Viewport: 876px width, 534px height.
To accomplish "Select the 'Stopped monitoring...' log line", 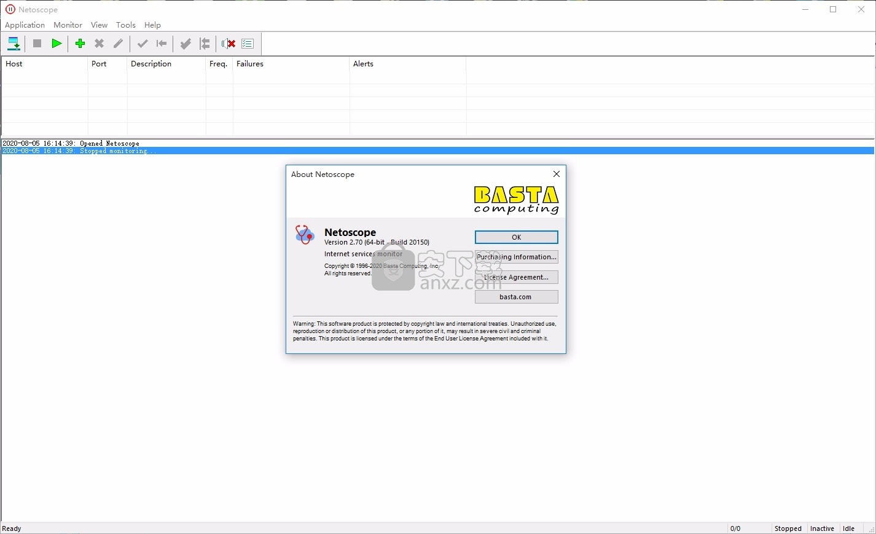I will point(438,151).
